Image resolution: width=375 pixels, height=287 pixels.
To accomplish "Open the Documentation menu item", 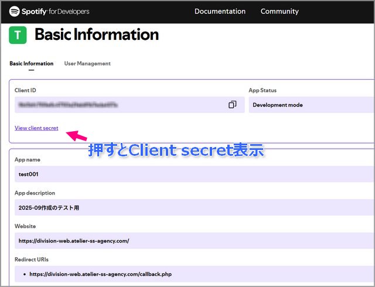I will tap(220, 11).
